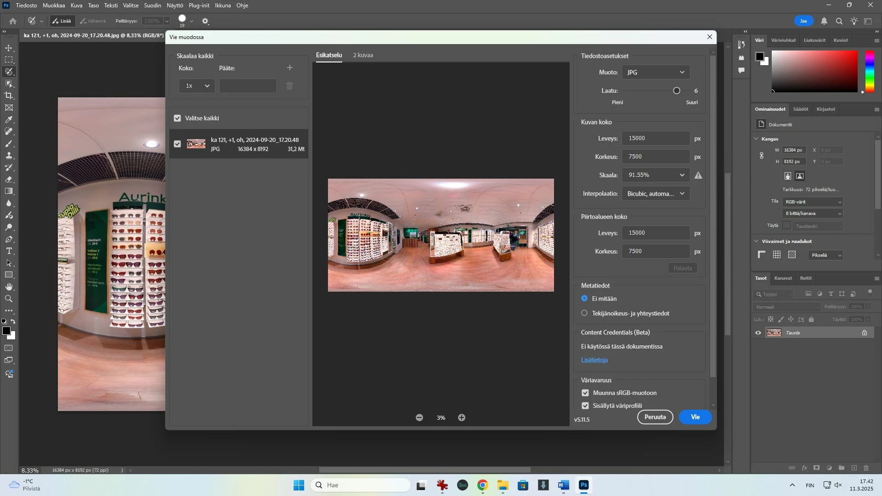Select the Hand tool

click(x=9, y=287)
